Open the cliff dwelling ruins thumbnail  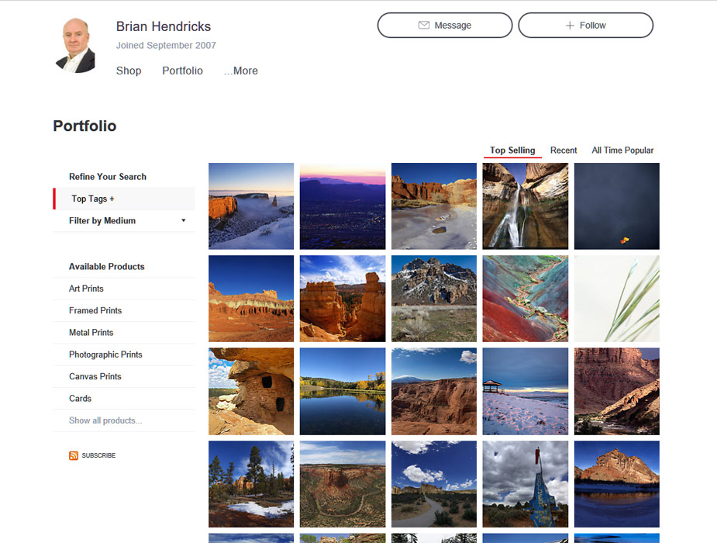coord(251,391)
